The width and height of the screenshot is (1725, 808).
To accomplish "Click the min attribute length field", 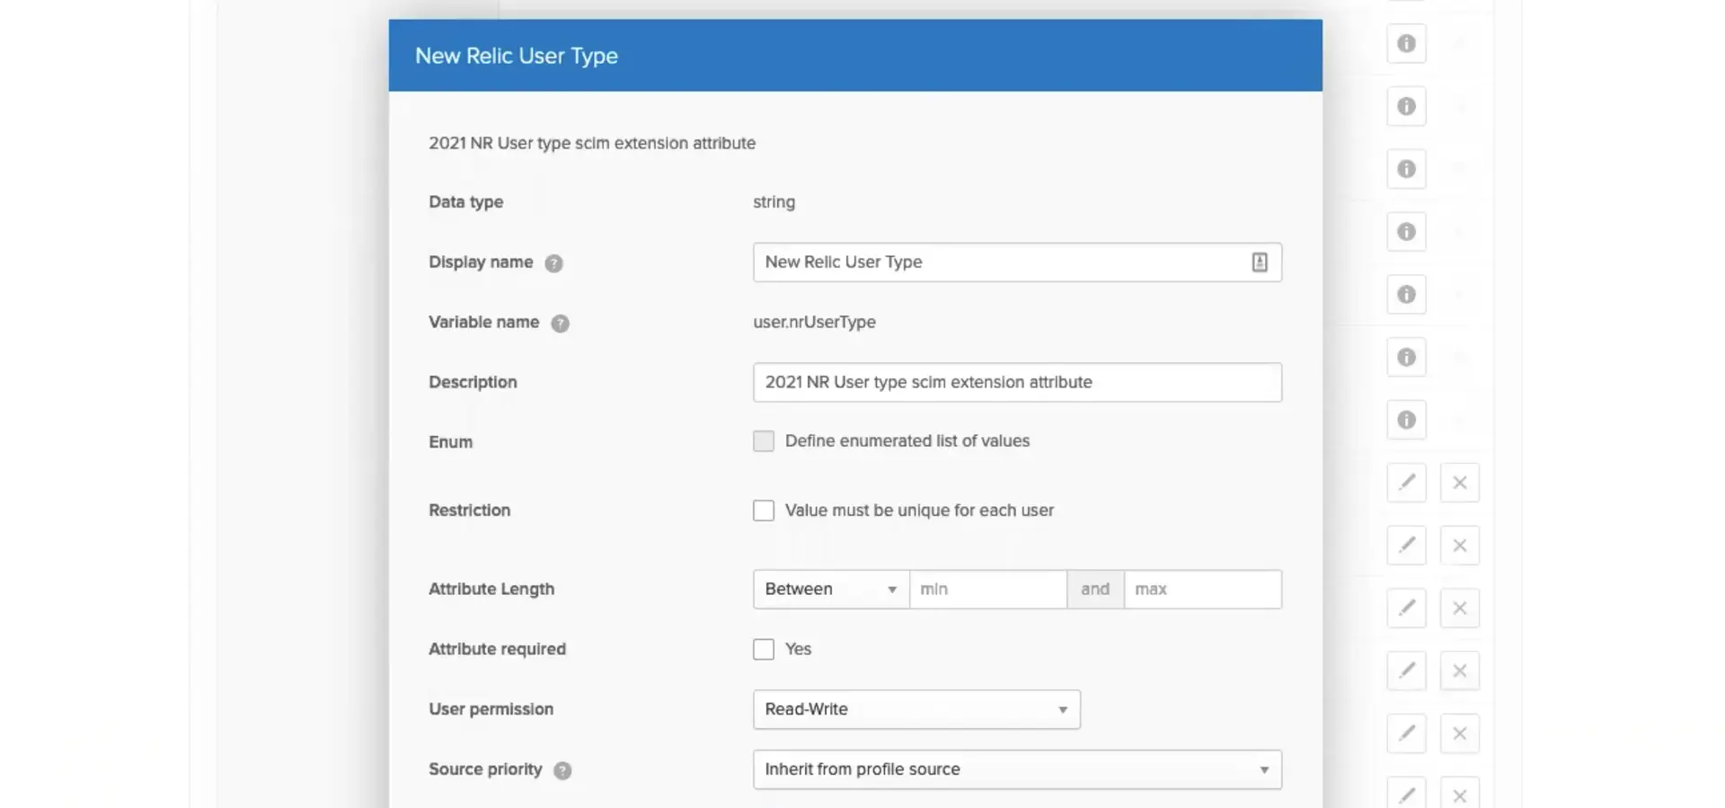I will click(x=988, y=590).
